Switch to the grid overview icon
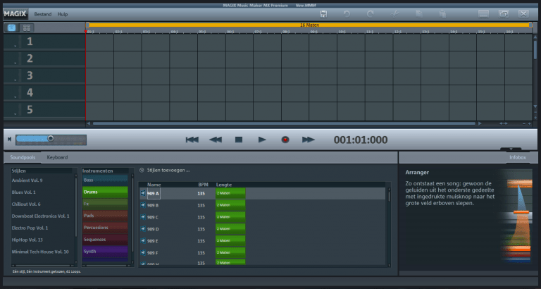The image size is (541, 289). [26, 28]
